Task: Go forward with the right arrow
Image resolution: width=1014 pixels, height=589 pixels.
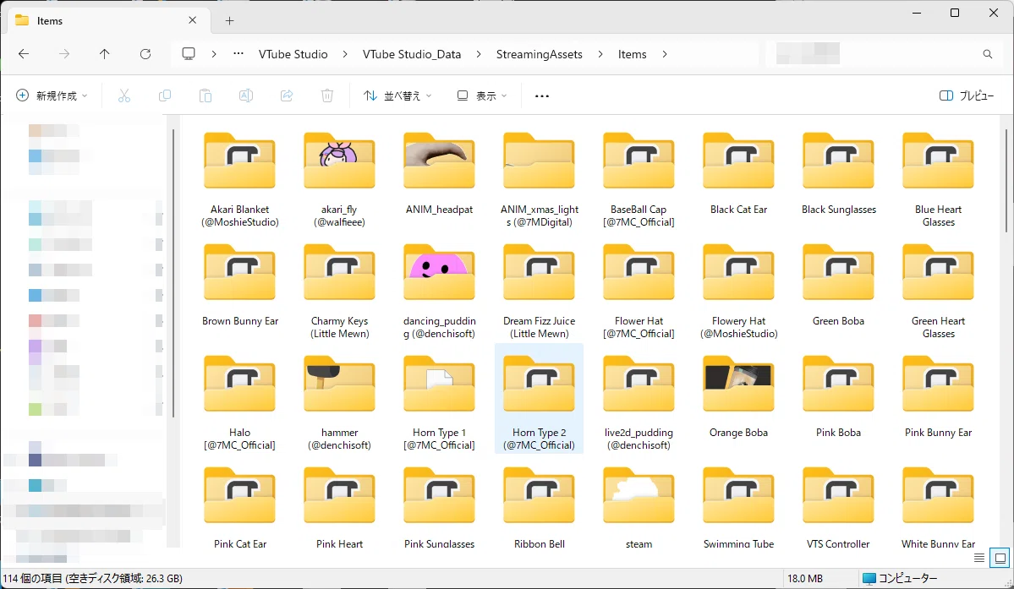Action: click(x=64, y=54)
